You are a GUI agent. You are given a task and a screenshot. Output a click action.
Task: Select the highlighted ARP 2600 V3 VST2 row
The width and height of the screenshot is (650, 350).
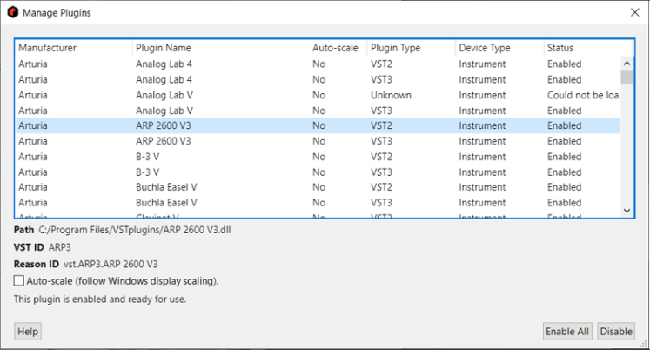coord(318,125)
